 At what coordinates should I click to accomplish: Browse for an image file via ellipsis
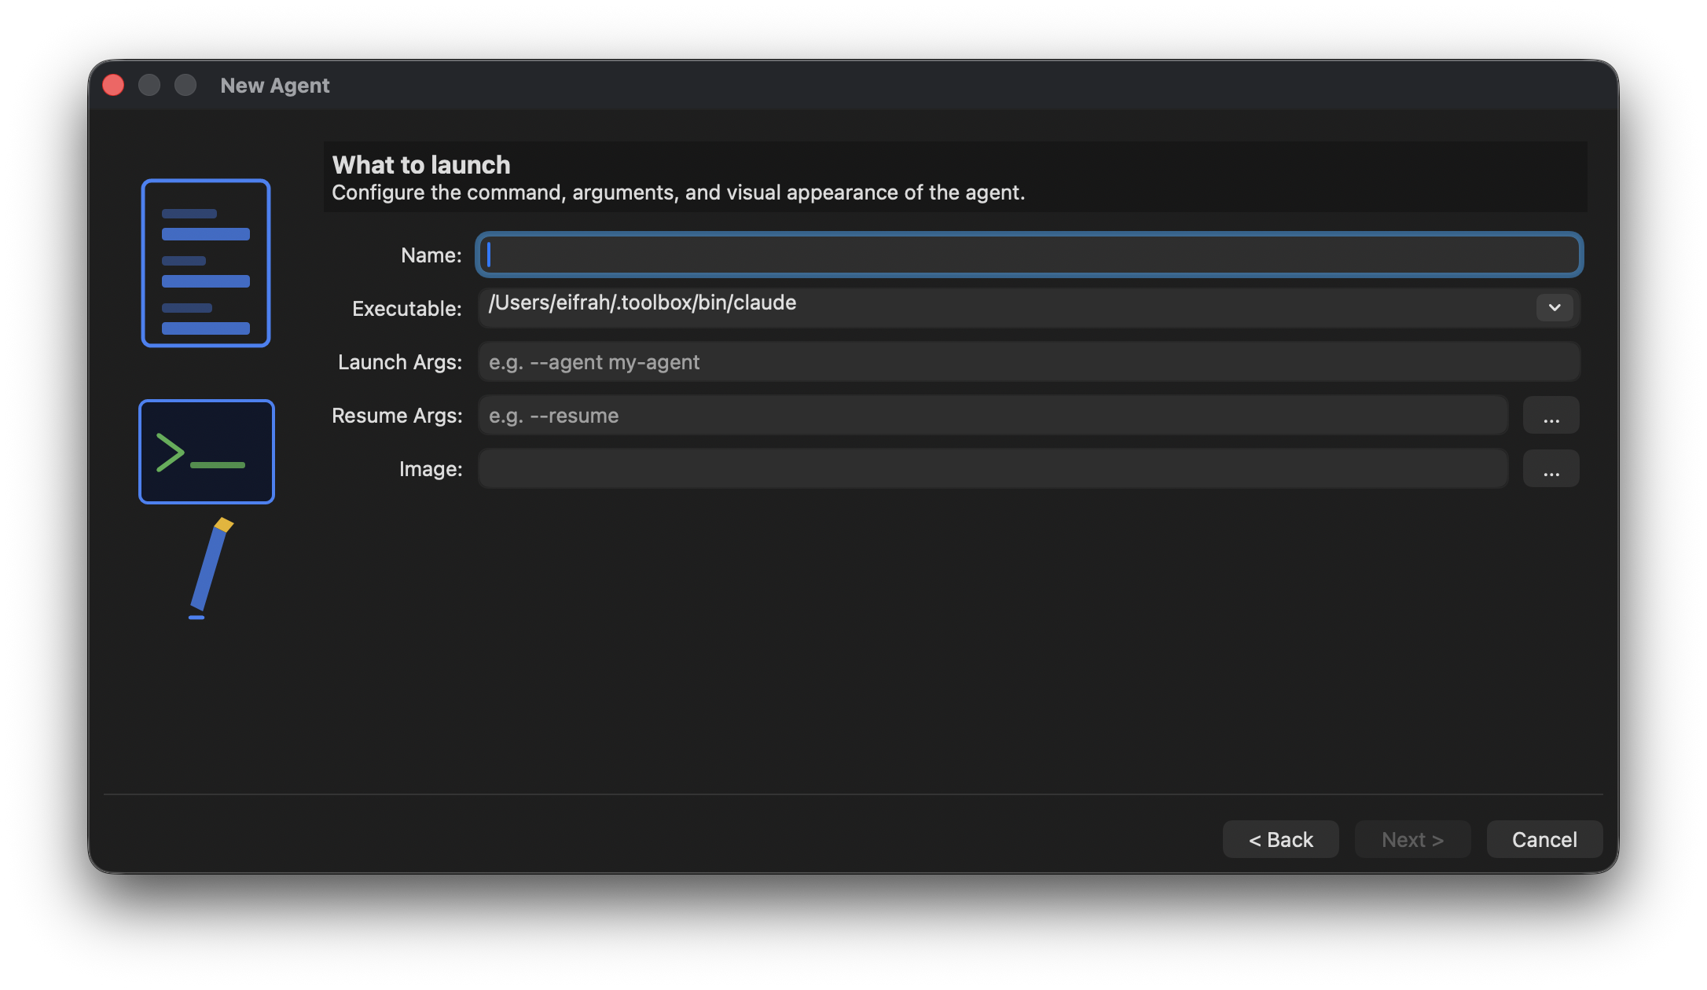tap(1551, 468)
